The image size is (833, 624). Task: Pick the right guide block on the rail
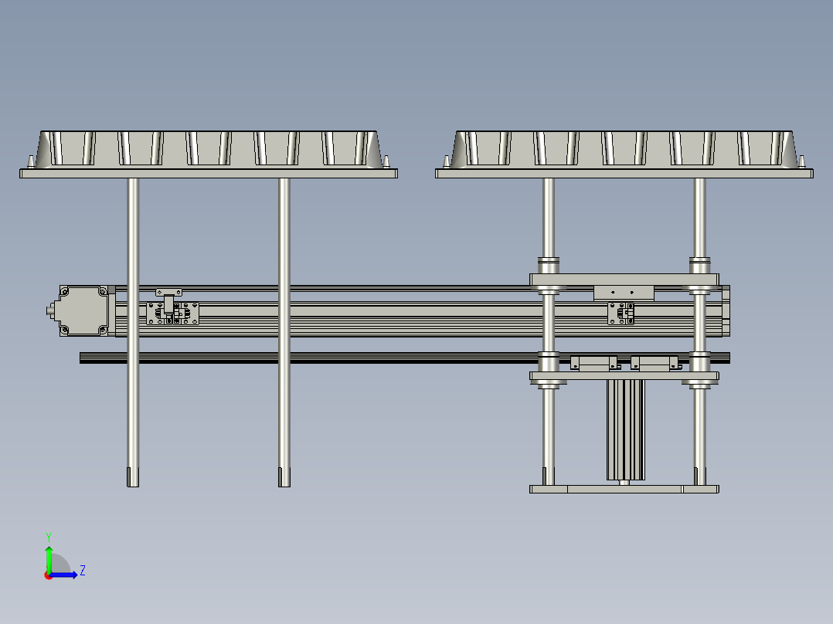tap(654, 364)
